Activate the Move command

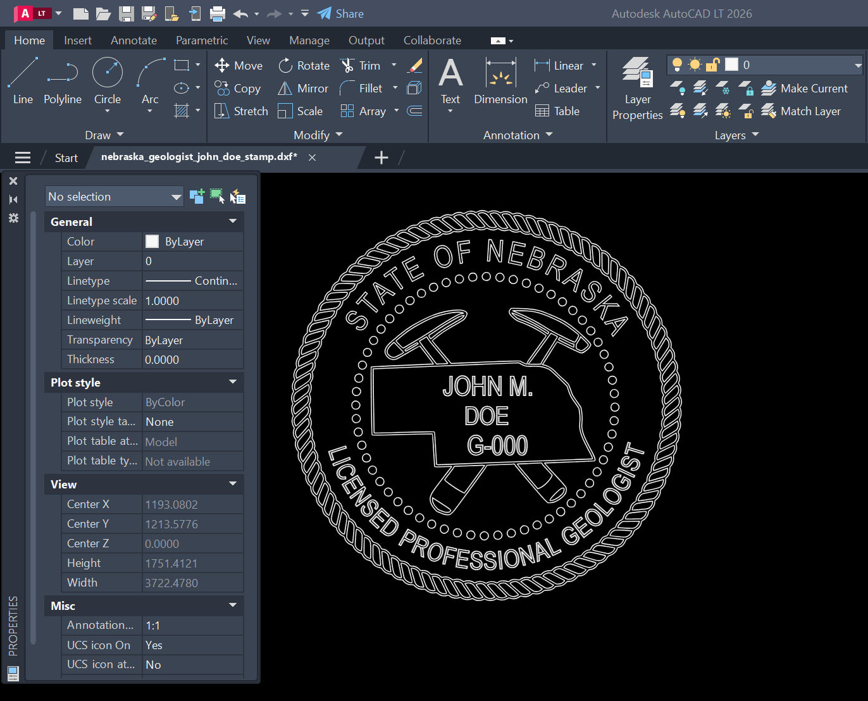239,65
